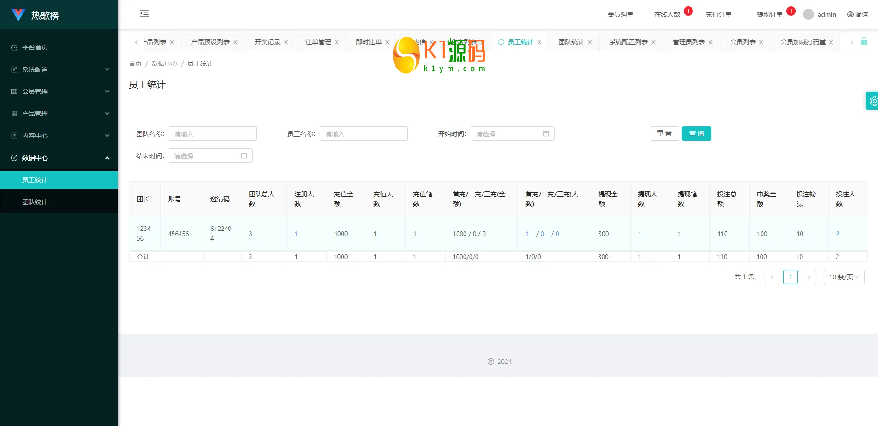The height and width of the screenshot is (426, 878).
Task: Focus the 团队名称 input field
Action: [213, 133]
